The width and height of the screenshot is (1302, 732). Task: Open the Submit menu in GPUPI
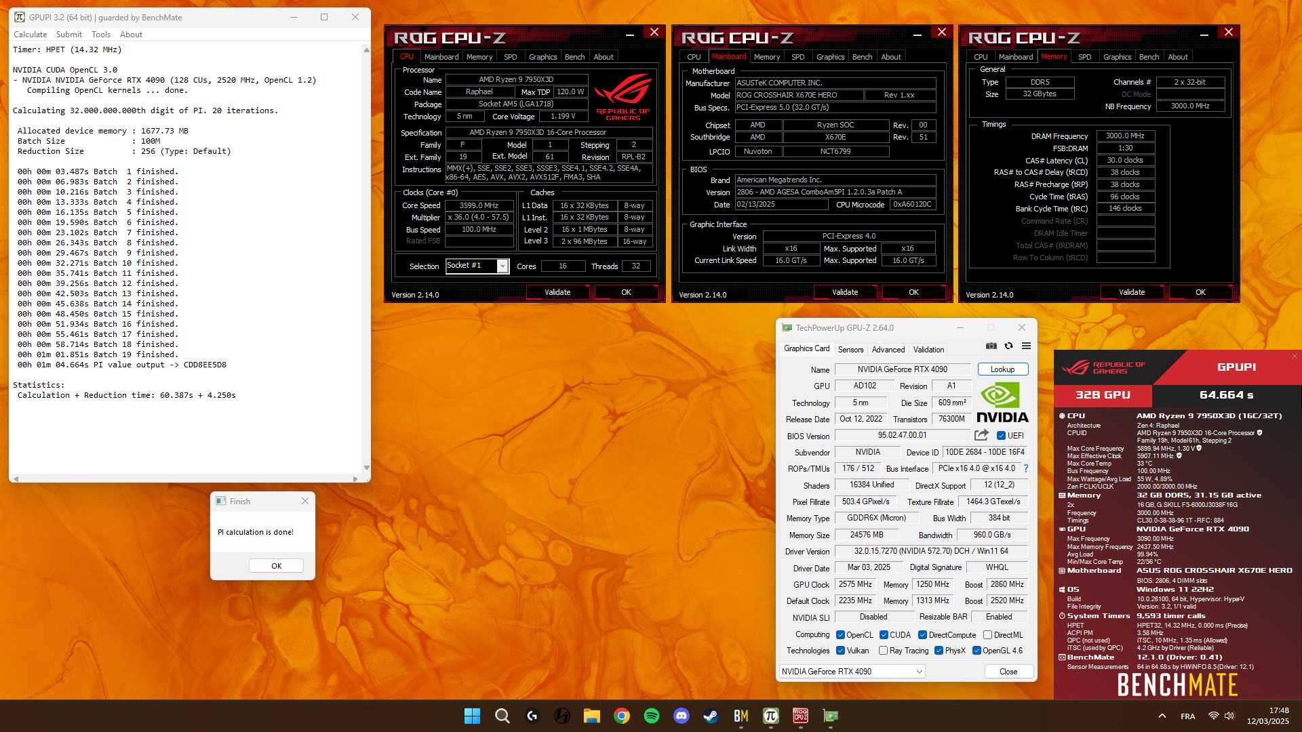pos(69,35)
